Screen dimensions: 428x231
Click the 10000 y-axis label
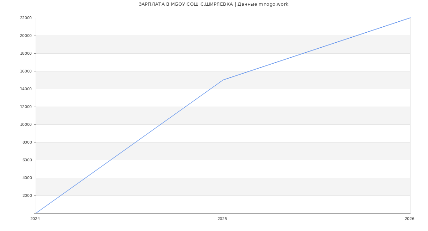26,124
